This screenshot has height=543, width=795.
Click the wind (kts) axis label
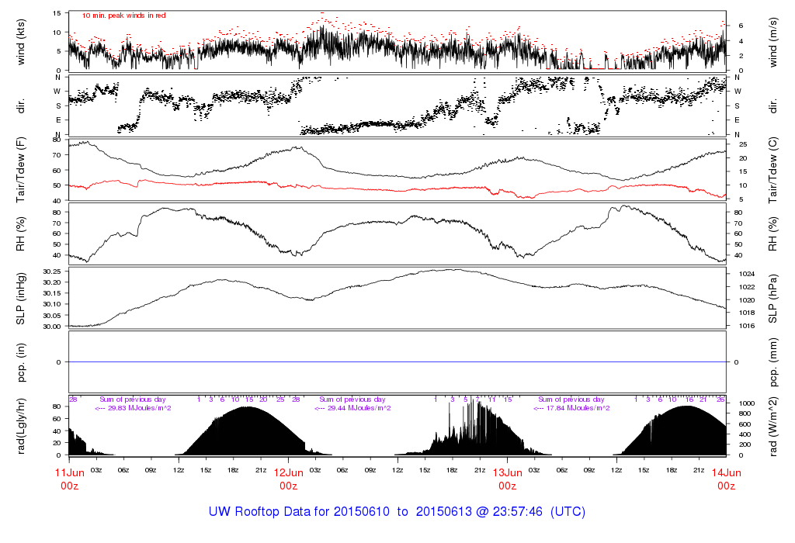coord(22,40)
